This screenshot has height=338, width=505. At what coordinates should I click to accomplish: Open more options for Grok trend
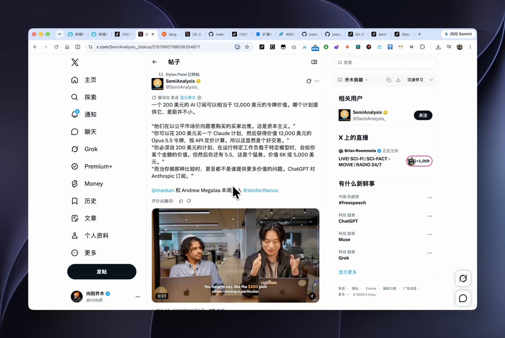point(430,253)
